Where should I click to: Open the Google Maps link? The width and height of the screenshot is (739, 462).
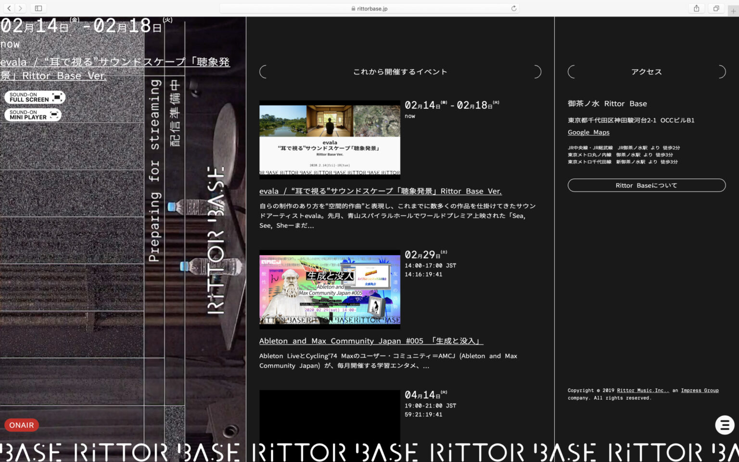coord(588,132)
